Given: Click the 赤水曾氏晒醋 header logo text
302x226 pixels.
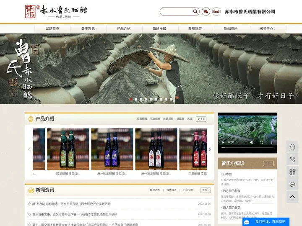Looking at the screenshot, I should pyautogui.click(x=64, y=10).
